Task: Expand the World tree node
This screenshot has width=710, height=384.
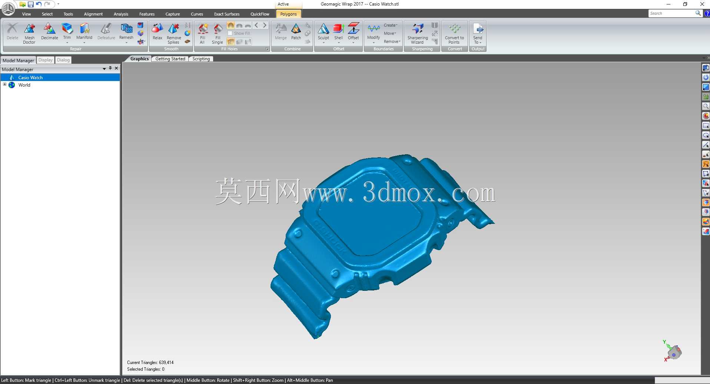Action: pos(4,84)
